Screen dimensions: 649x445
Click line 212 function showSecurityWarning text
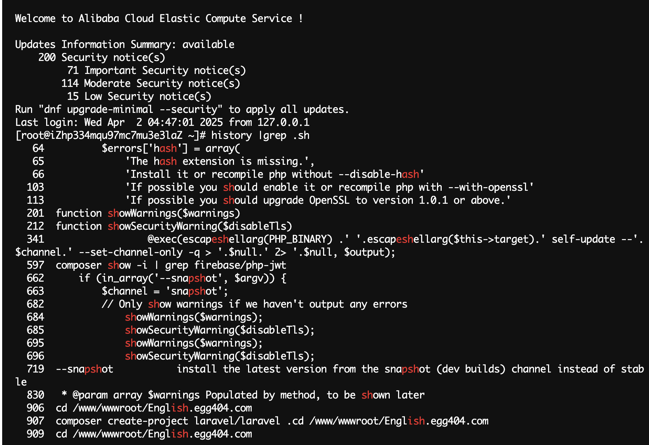[173, 226]
